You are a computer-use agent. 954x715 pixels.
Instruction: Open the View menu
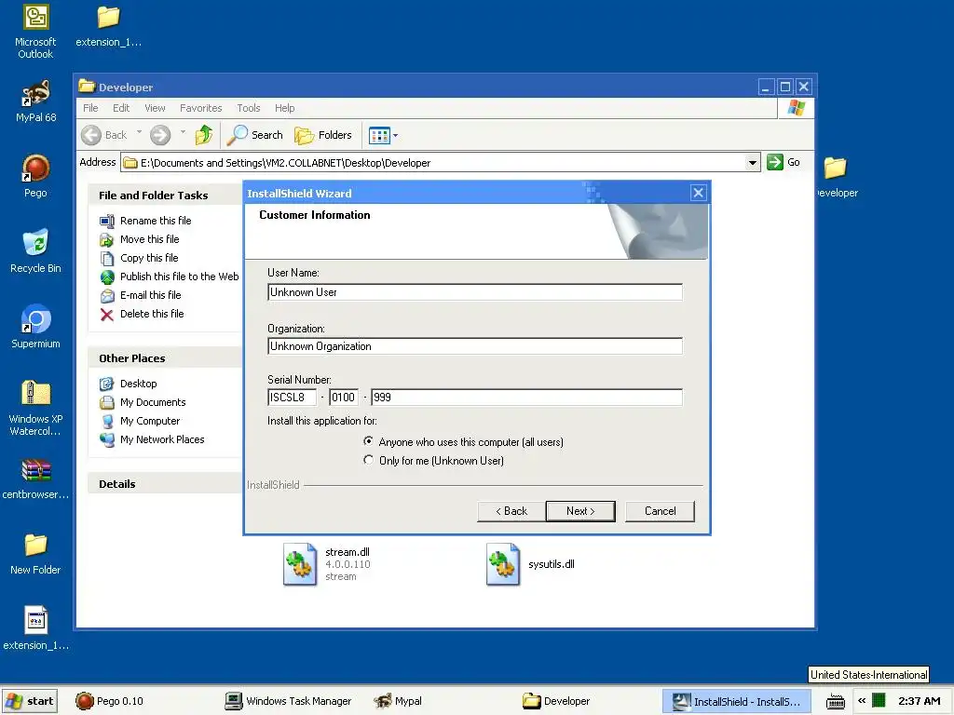click(x=155, y=108)
